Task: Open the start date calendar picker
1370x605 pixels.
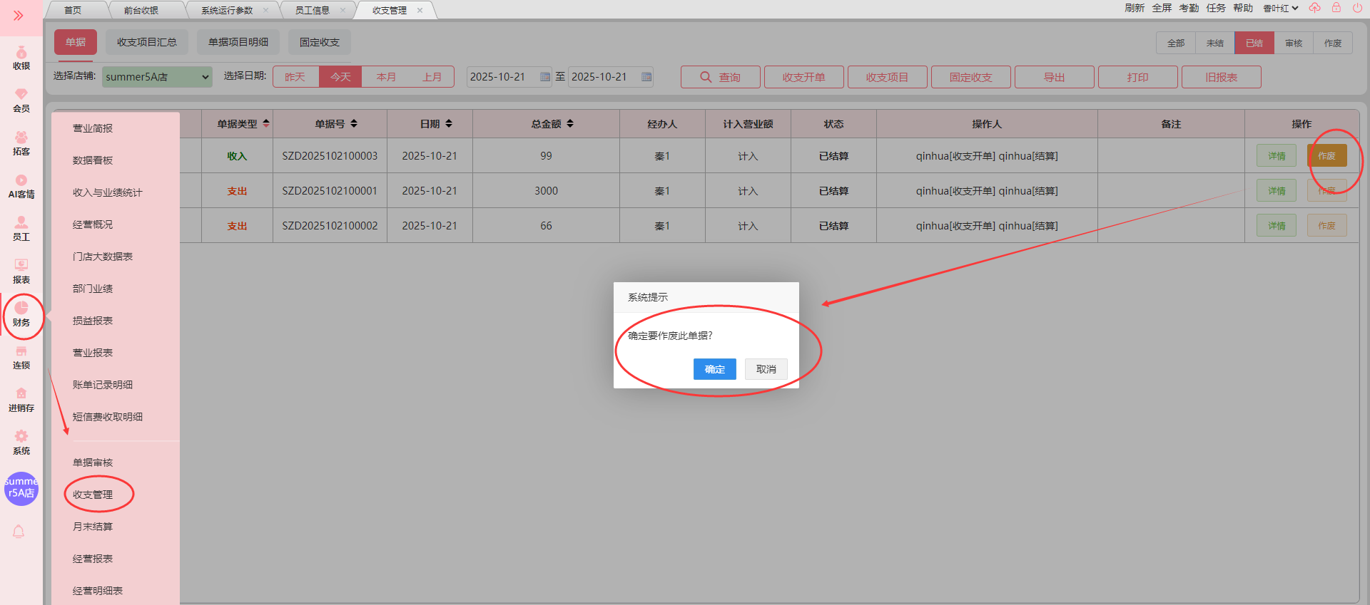Action: pyautogui.click(x=545, y=77)
